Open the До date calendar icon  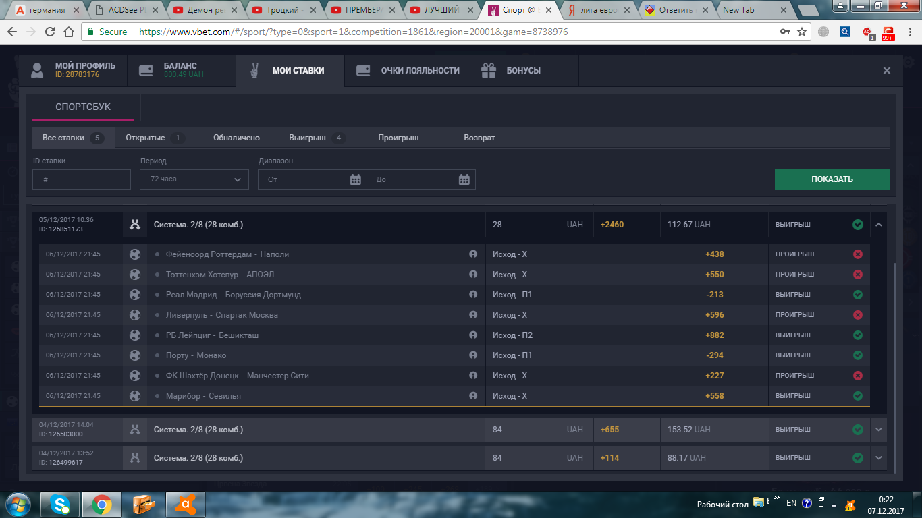coord(464,179)
